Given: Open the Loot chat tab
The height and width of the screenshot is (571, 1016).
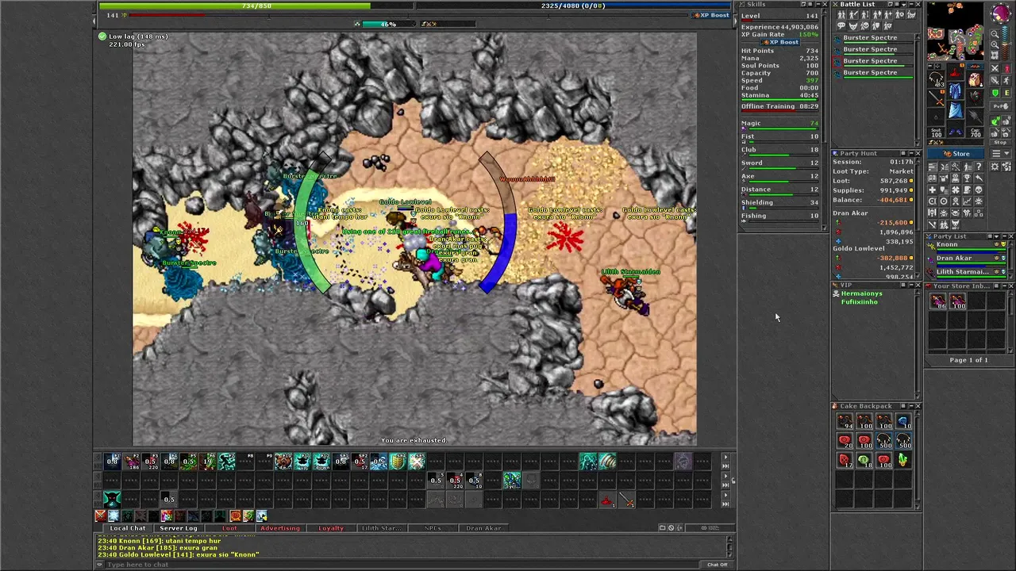Looking at the screenshot, I should click(229, 528).
